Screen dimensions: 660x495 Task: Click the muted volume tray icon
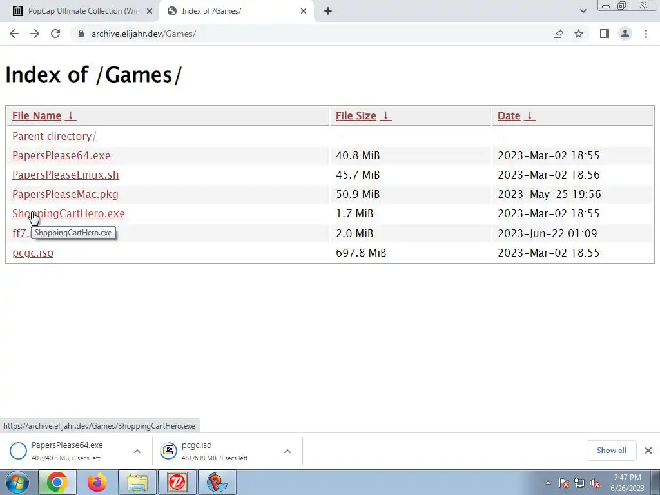tap(595, 483)
